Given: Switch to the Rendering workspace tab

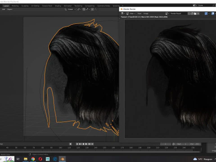Looking at the screenshot, I should tap(78, 6).
